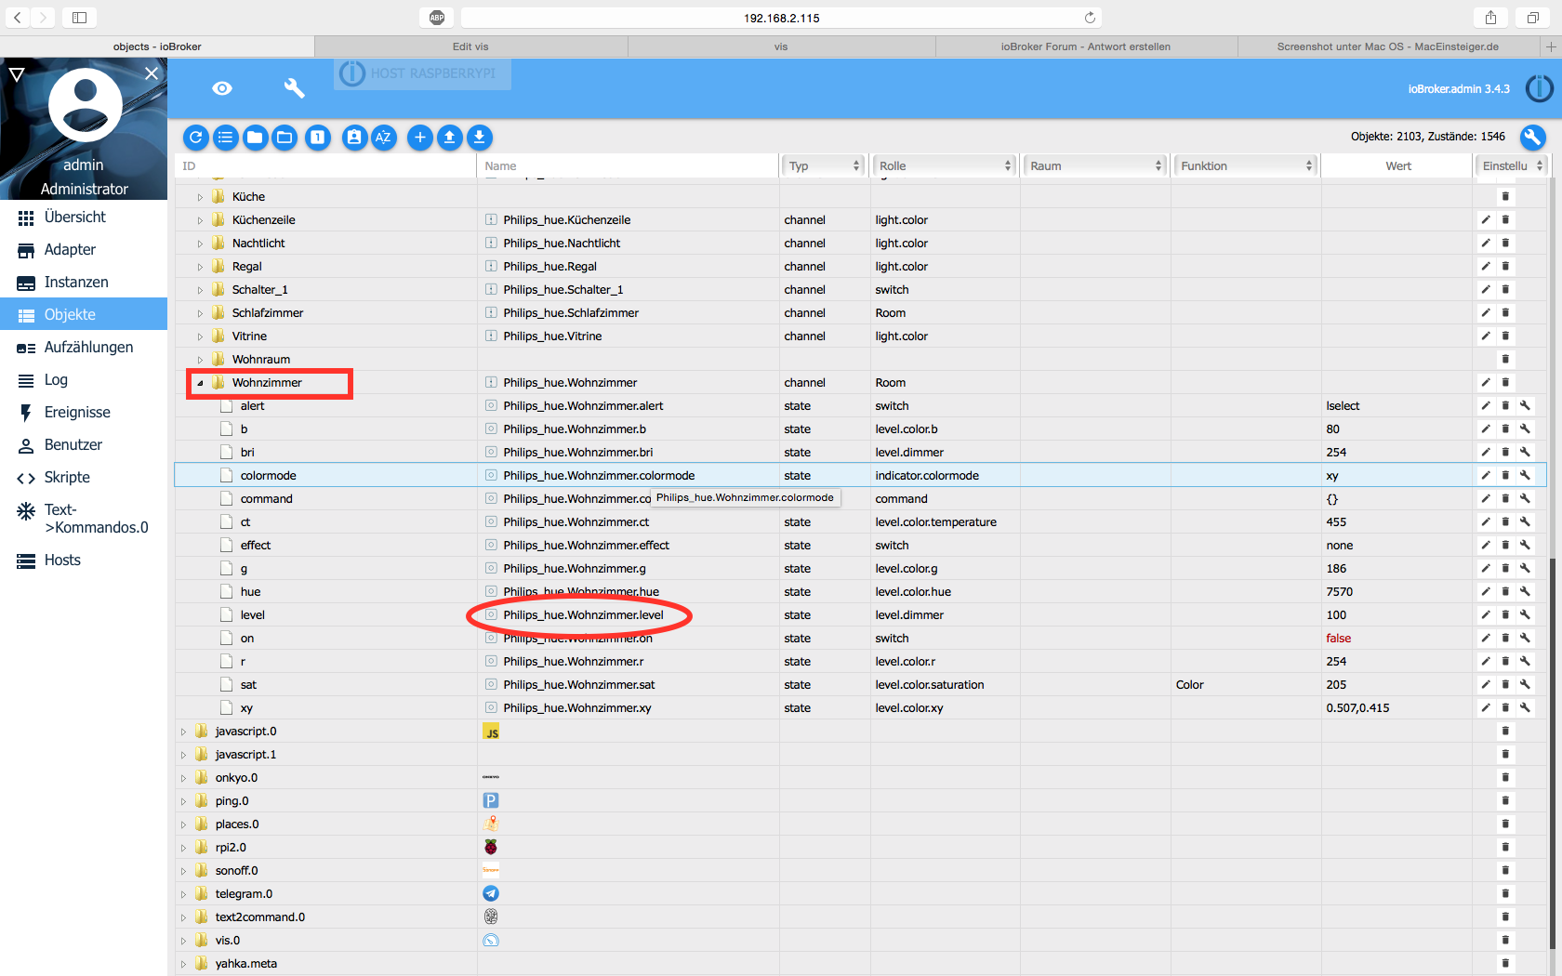This screenshot has width=1562, height=976.
Task: Click the power icon beside ioBroker.admin version
Action: point(1539,88)
